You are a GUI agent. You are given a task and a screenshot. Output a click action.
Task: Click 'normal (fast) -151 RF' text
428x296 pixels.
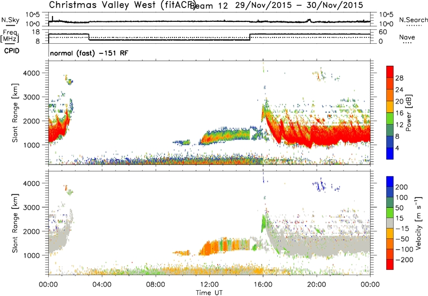click(x=89, y=53)
